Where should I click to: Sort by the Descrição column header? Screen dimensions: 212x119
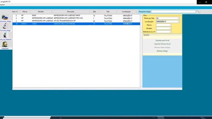[71, 12]
